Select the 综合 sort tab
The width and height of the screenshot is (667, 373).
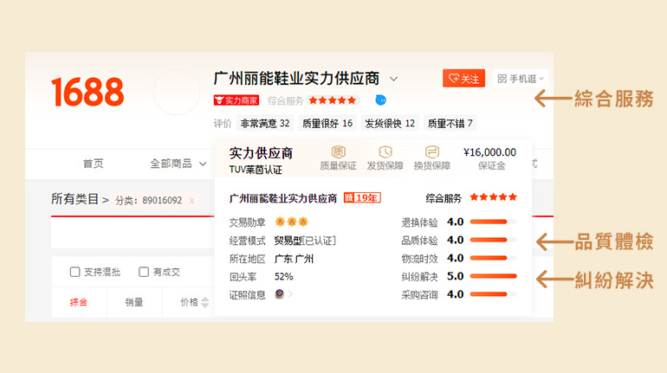(79, 302)
